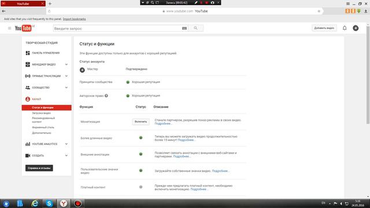This screenshot has width=370, height=208.
Task: Click Import bookmarks link
Action: 75,19
